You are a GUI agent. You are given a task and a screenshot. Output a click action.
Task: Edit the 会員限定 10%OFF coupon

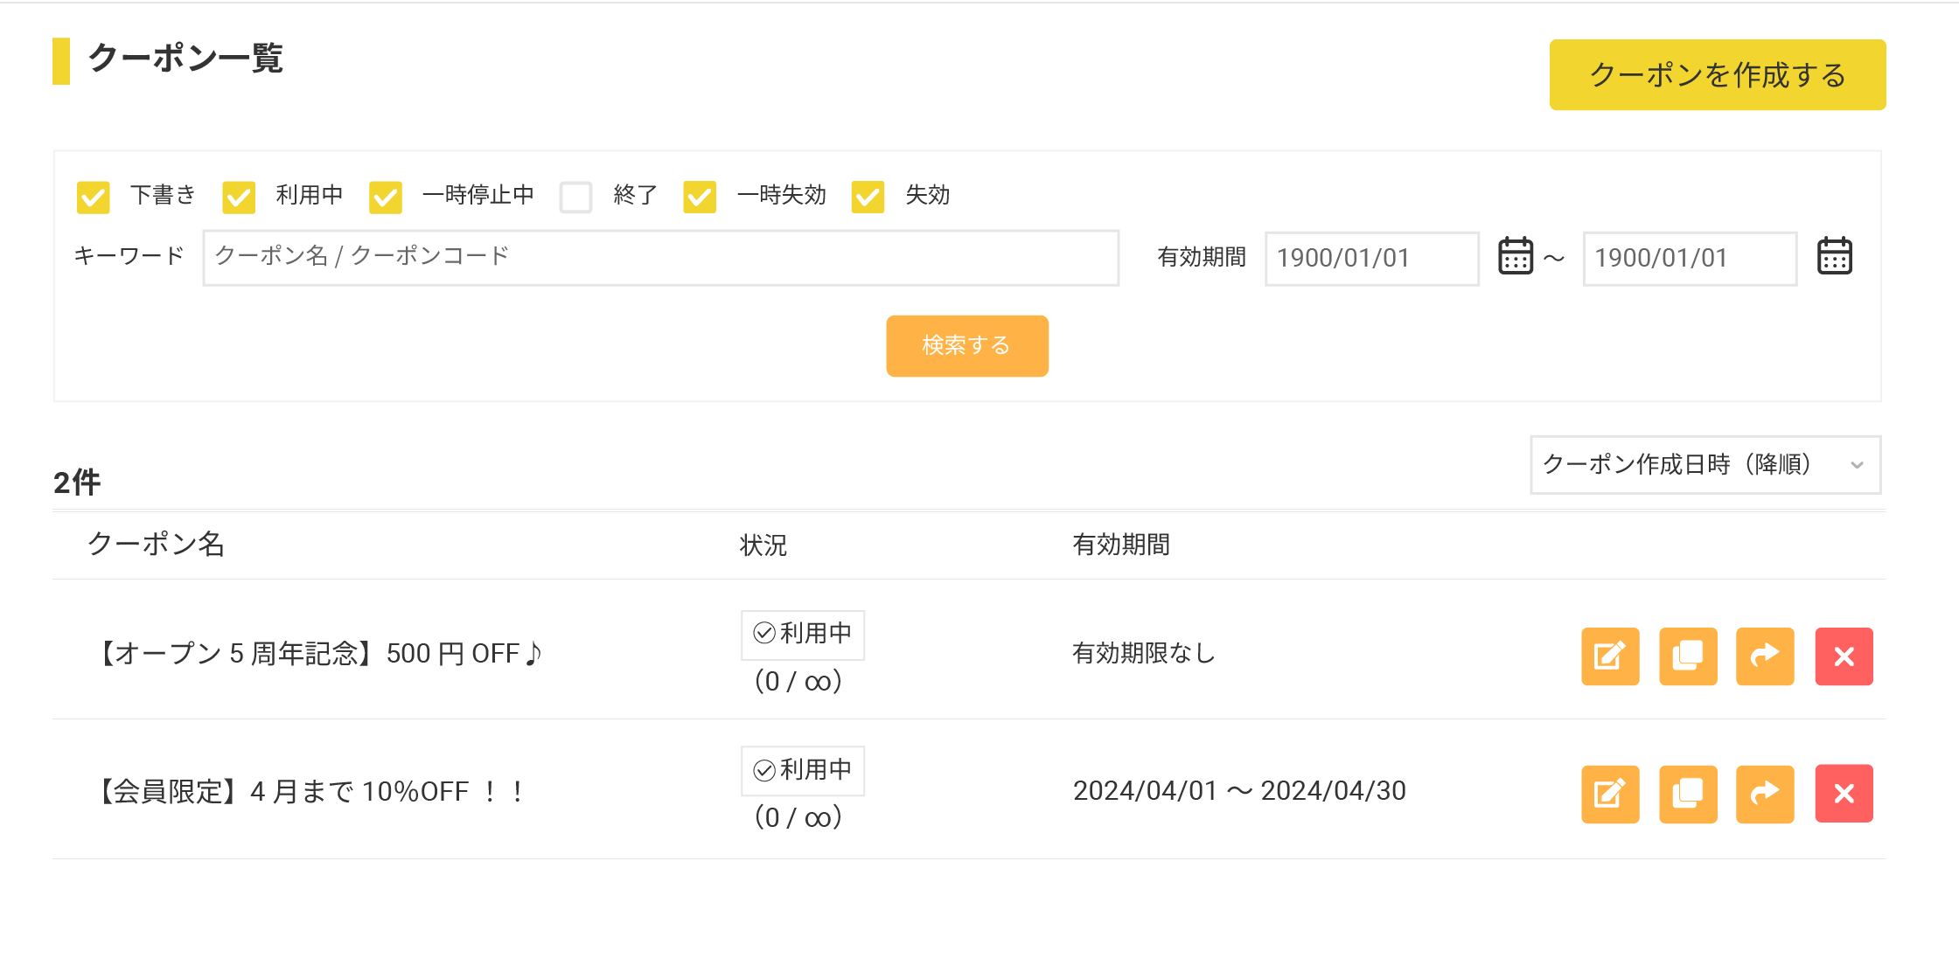tap(1609, 794)
